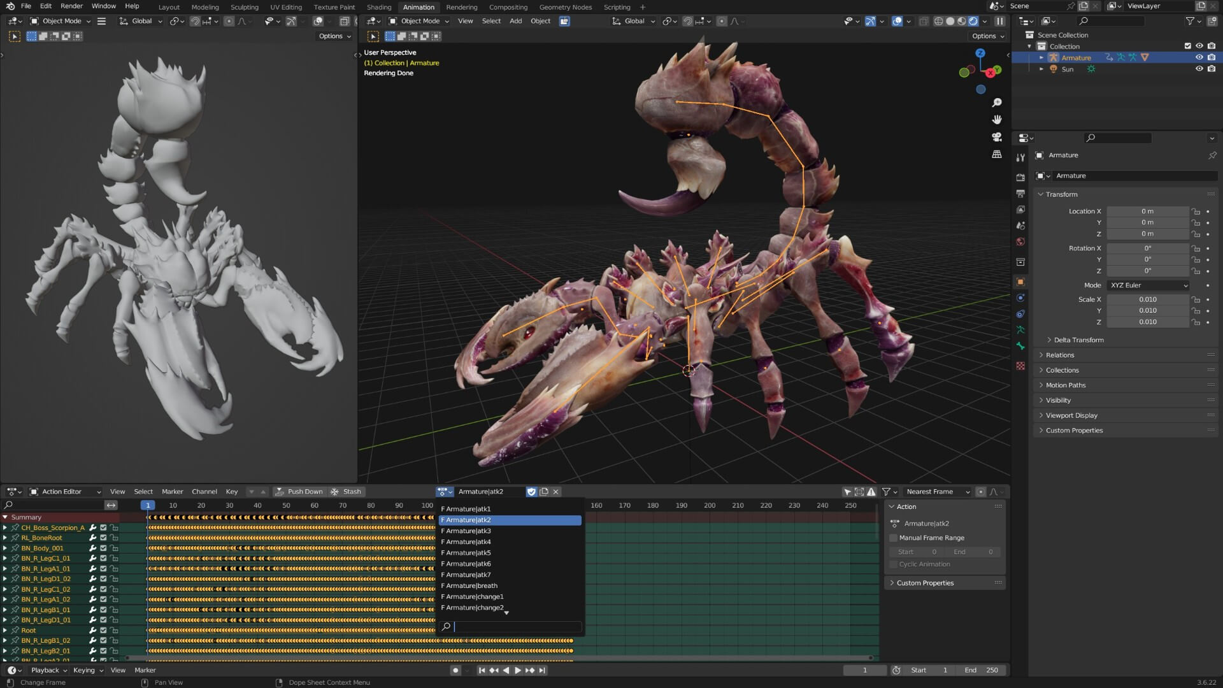Open the Physics properties tab
This screenshot has width=1223, height=688.
click(x=1020, y=298)
